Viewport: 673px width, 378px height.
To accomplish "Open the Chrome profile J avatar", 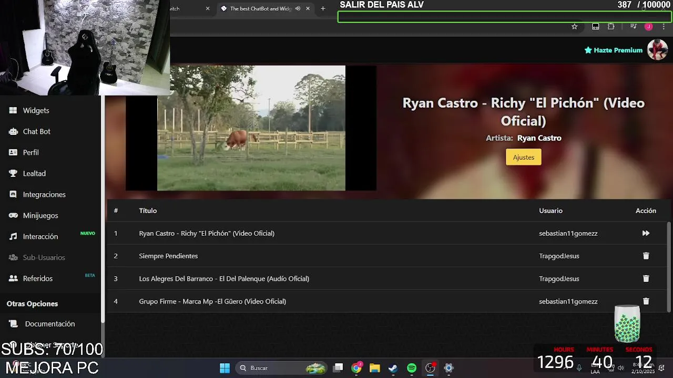I will click(x=649, y=27).
